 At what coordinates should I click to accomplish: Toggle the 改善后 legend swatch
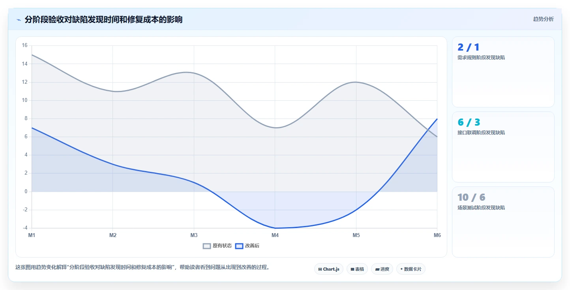click(239, 246)
